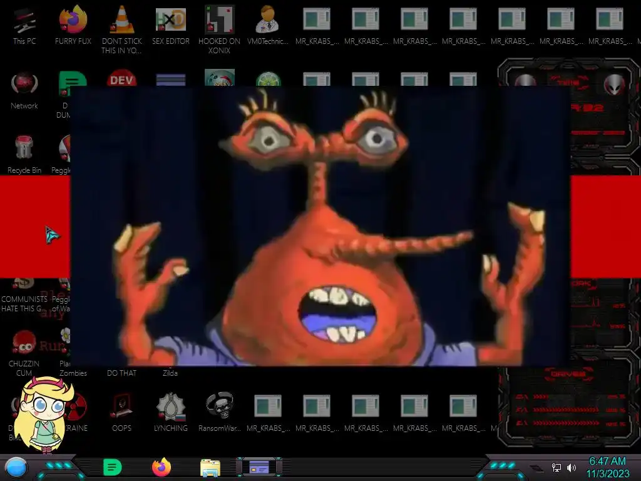Screen dimensions: 641x481
Task: Click the volume speaker tray icon
Action: coord(572,467)
